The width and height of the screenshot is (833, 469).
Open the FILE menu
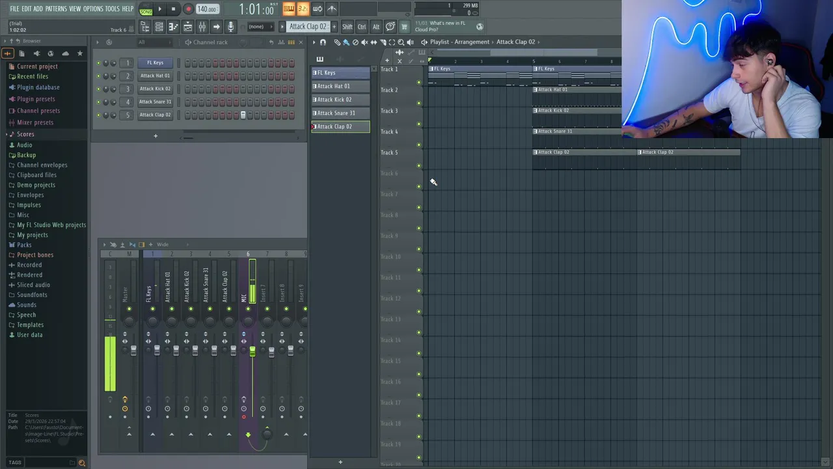[x=14, y=9]
